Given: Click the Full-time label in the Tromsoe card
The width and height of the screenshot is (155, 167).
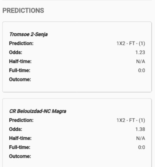Looking at the screenshot, I should coord(20,70).
